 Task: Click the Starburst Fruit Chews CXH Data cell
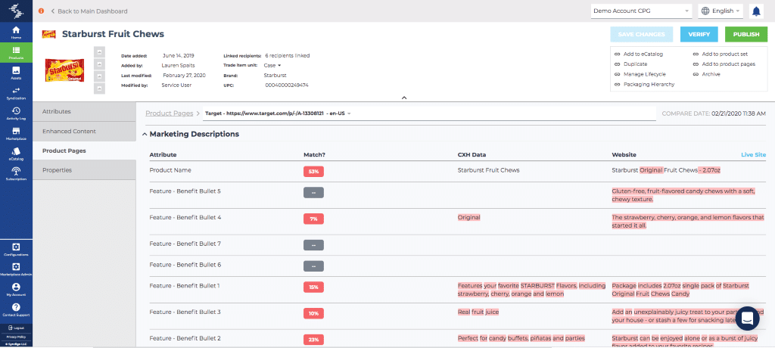pyautogui.click(x=488, y=170)
